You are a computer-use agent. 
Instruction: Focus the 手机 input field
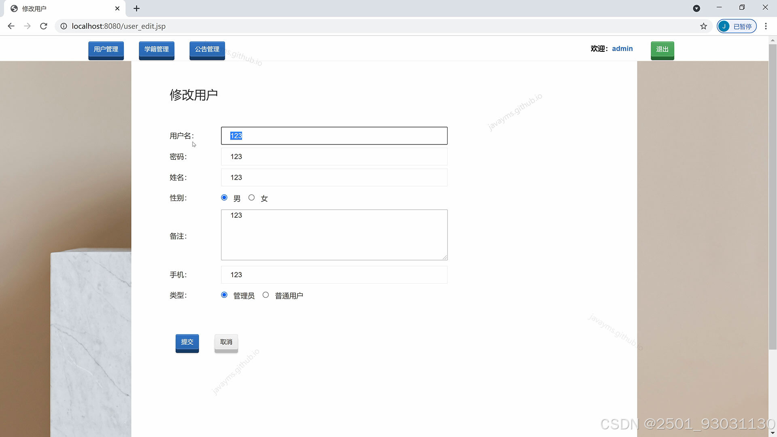(334, 275)
